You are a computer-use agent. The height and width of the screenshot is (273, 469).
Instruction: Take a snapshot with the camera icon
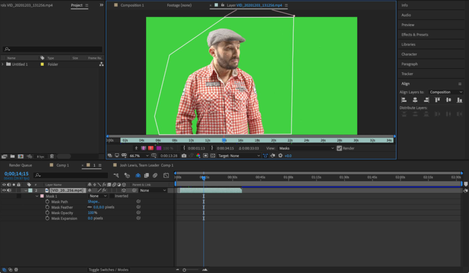point(184,156)
